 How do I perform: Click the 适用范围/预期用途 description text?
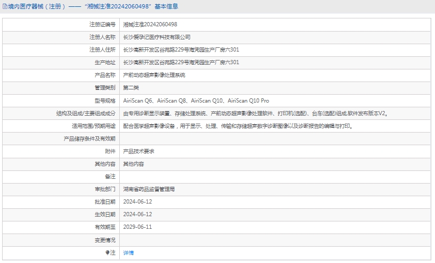[237, 126]
